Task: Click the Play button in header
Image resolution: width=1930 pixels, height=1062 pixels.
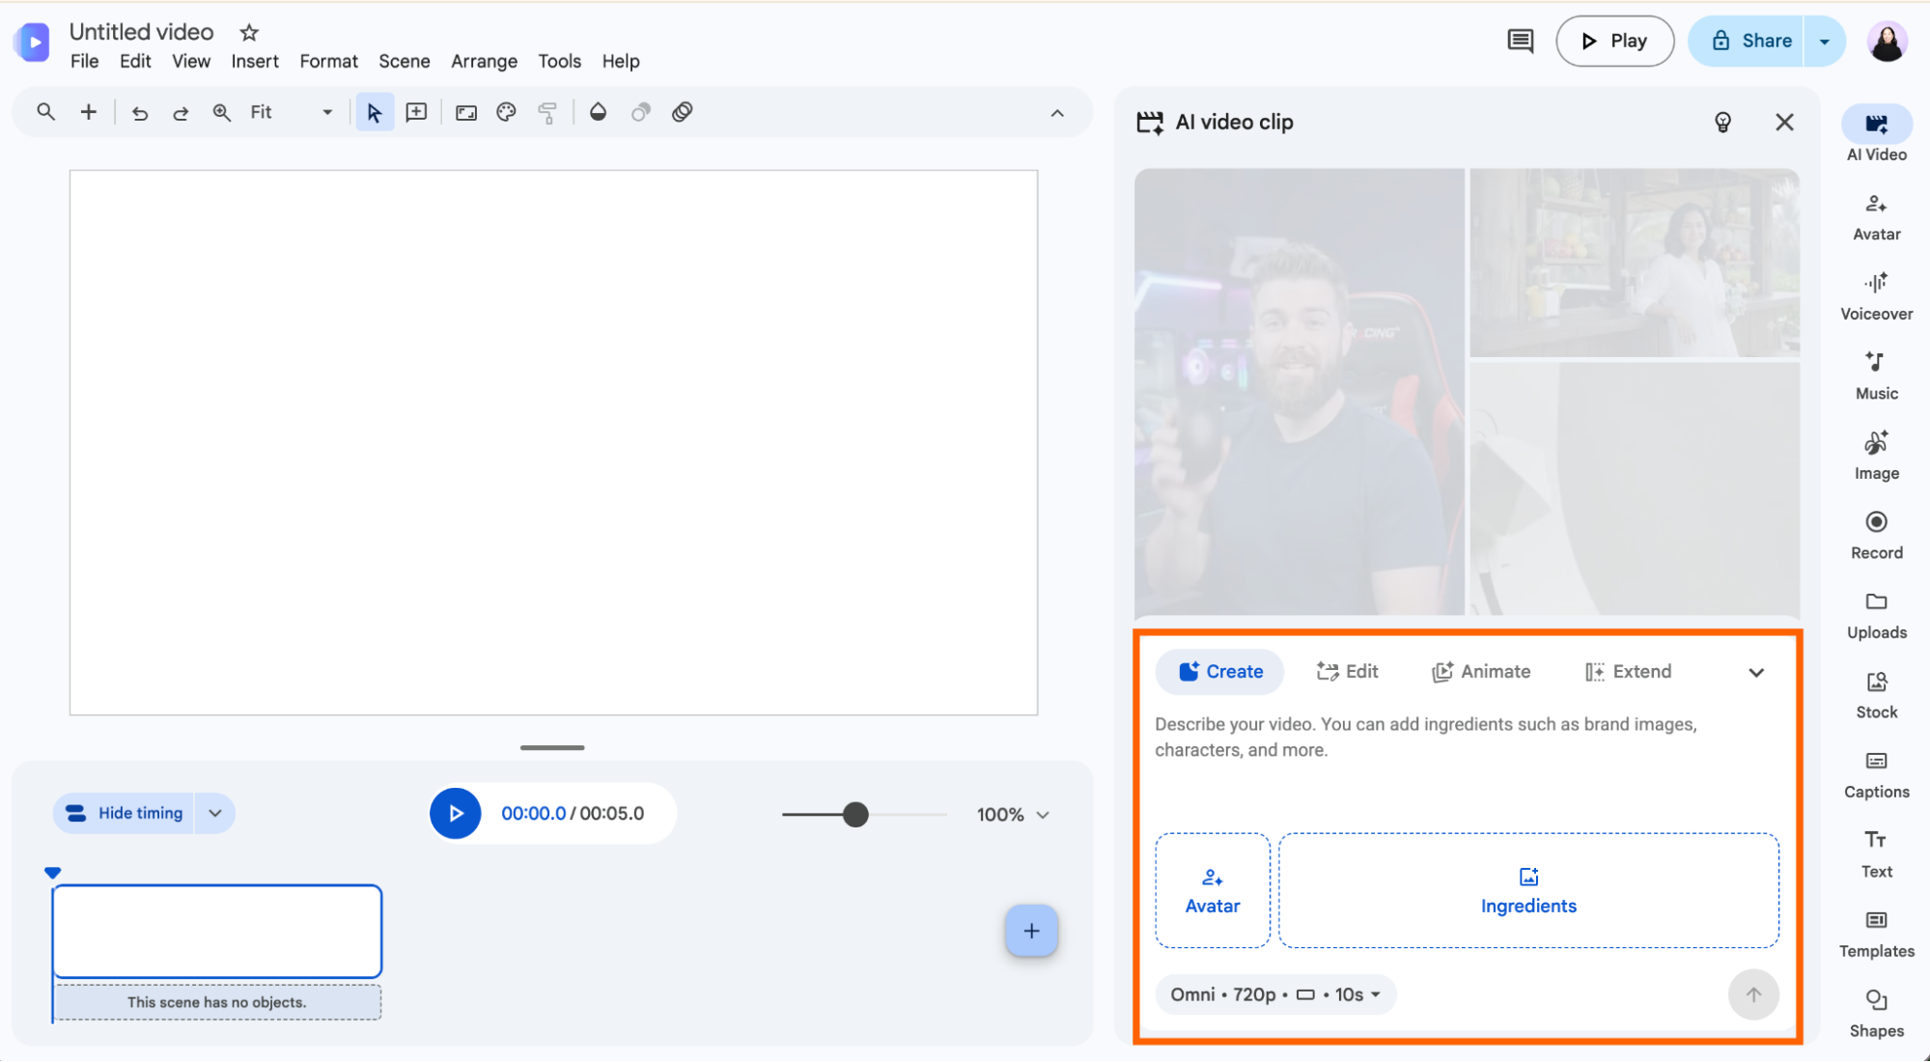Action: pos(1614,41)
